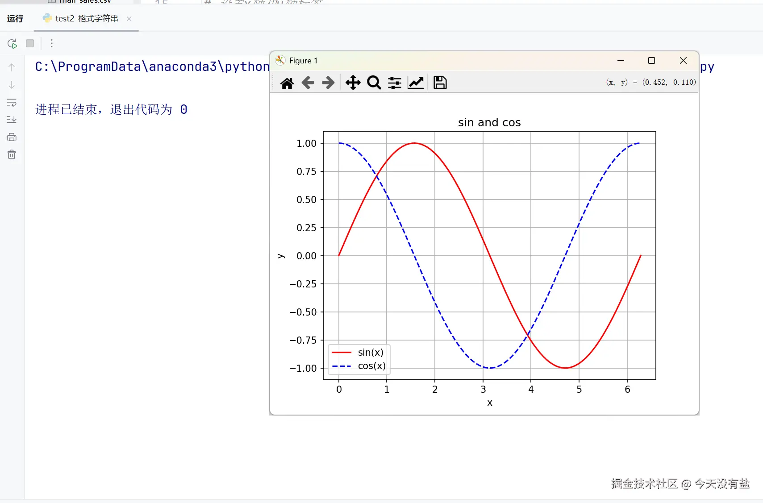
Task: Open the run toolbar more options menu
Action: [x=52, y=43]
